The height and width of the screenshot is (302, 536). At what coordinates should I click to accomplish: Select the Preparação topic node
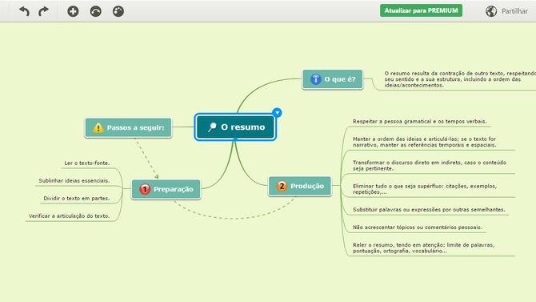(x=166, y=189)
